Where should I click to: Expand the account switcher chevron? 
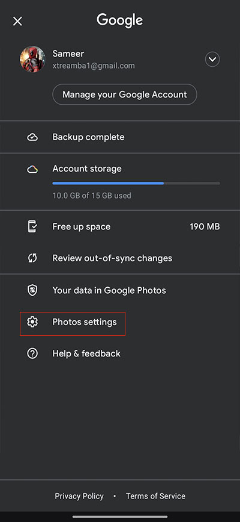click(x=212, y=60)
